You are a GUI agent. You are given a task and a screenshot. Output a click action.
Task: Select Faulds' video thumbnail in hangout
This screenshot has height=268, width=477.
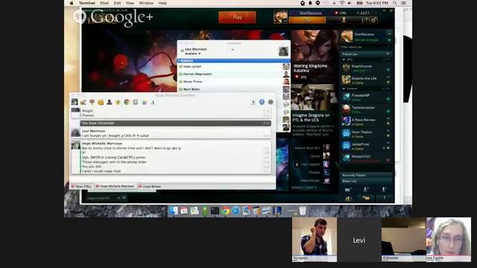click(x=449, y=240)
